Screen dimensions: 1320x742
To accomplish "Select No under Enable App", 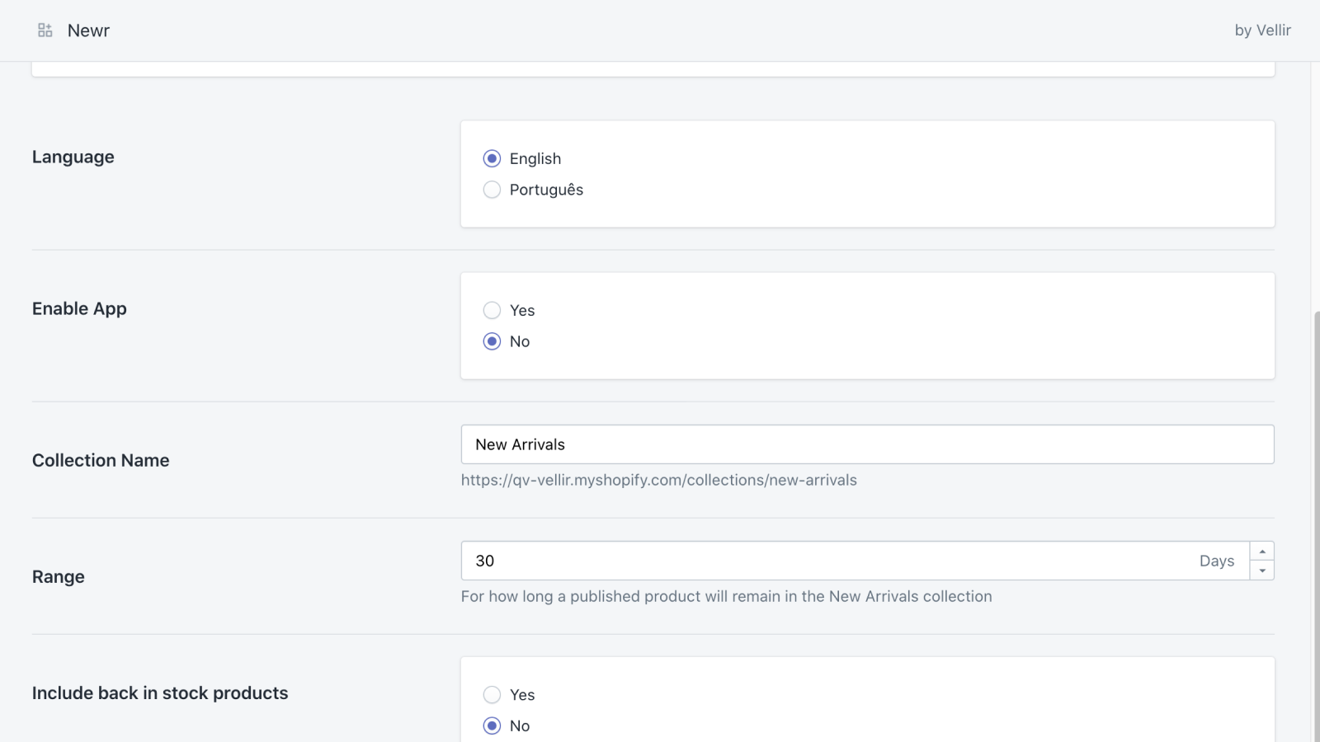I will 493,341.
